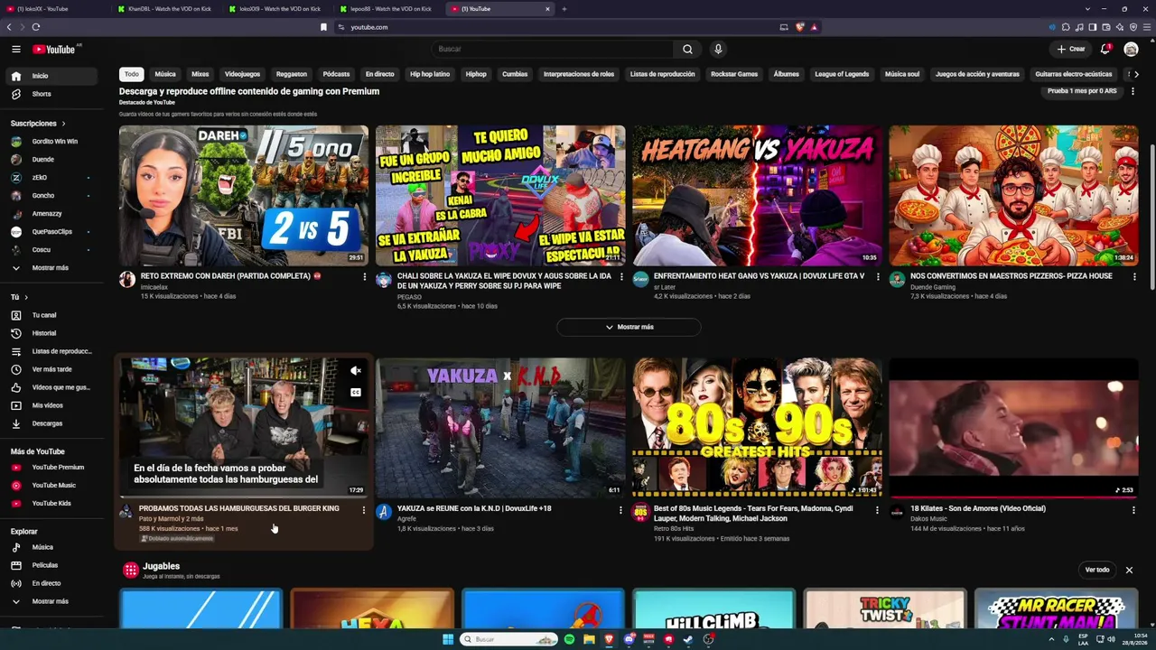This screenshot has width=1156, height=650.
Task: Open options menu for Best of 80s video
Action: tap(877, 510)
